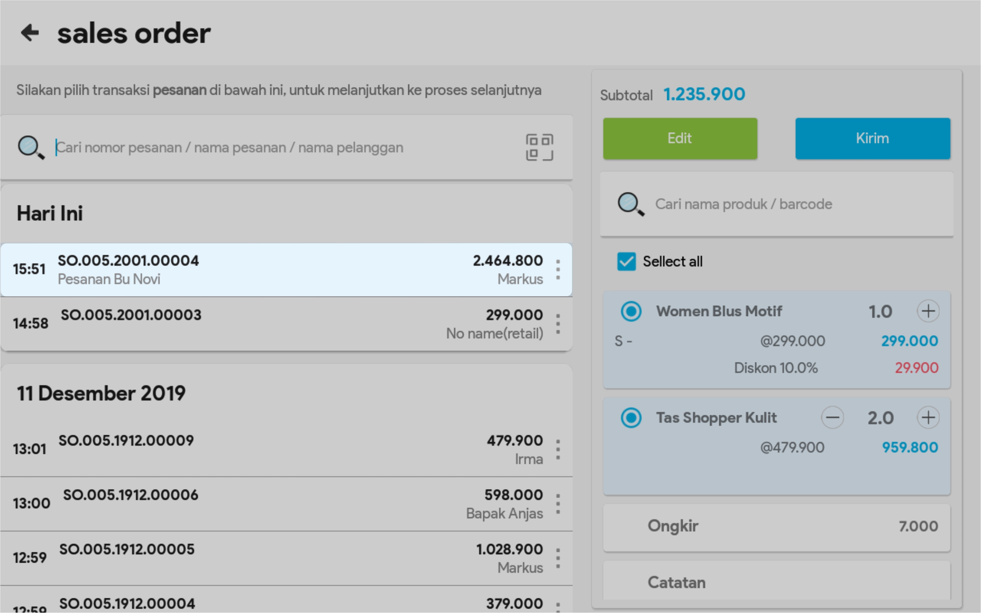Select order SO.005.2001.00003 No name(retail)

pyautogui.click(x=276, y=324)
